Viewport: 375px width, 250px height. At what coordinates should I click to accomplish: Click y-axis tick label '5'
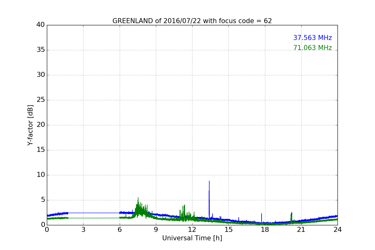tap(43, 200)
